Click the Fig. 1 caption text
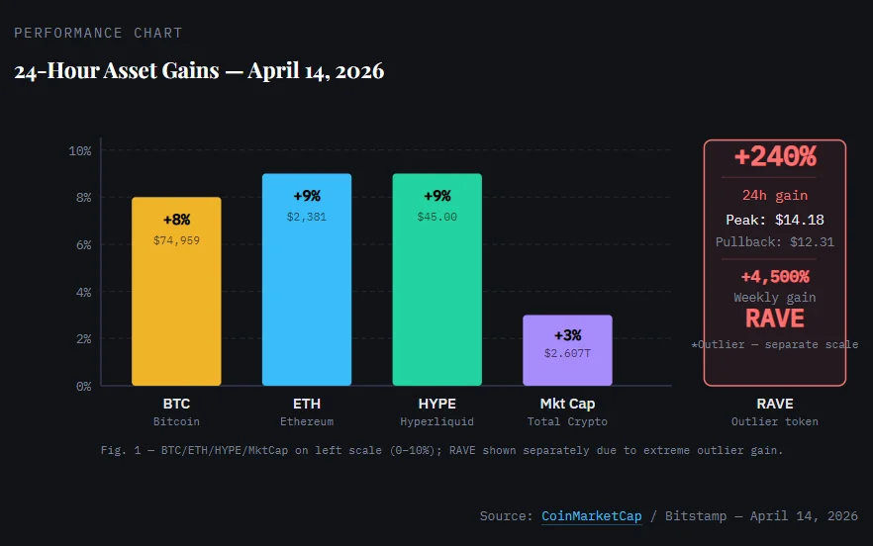Image resolution: width=873 pixels, height=546 pixels. (x=441, y=450)
